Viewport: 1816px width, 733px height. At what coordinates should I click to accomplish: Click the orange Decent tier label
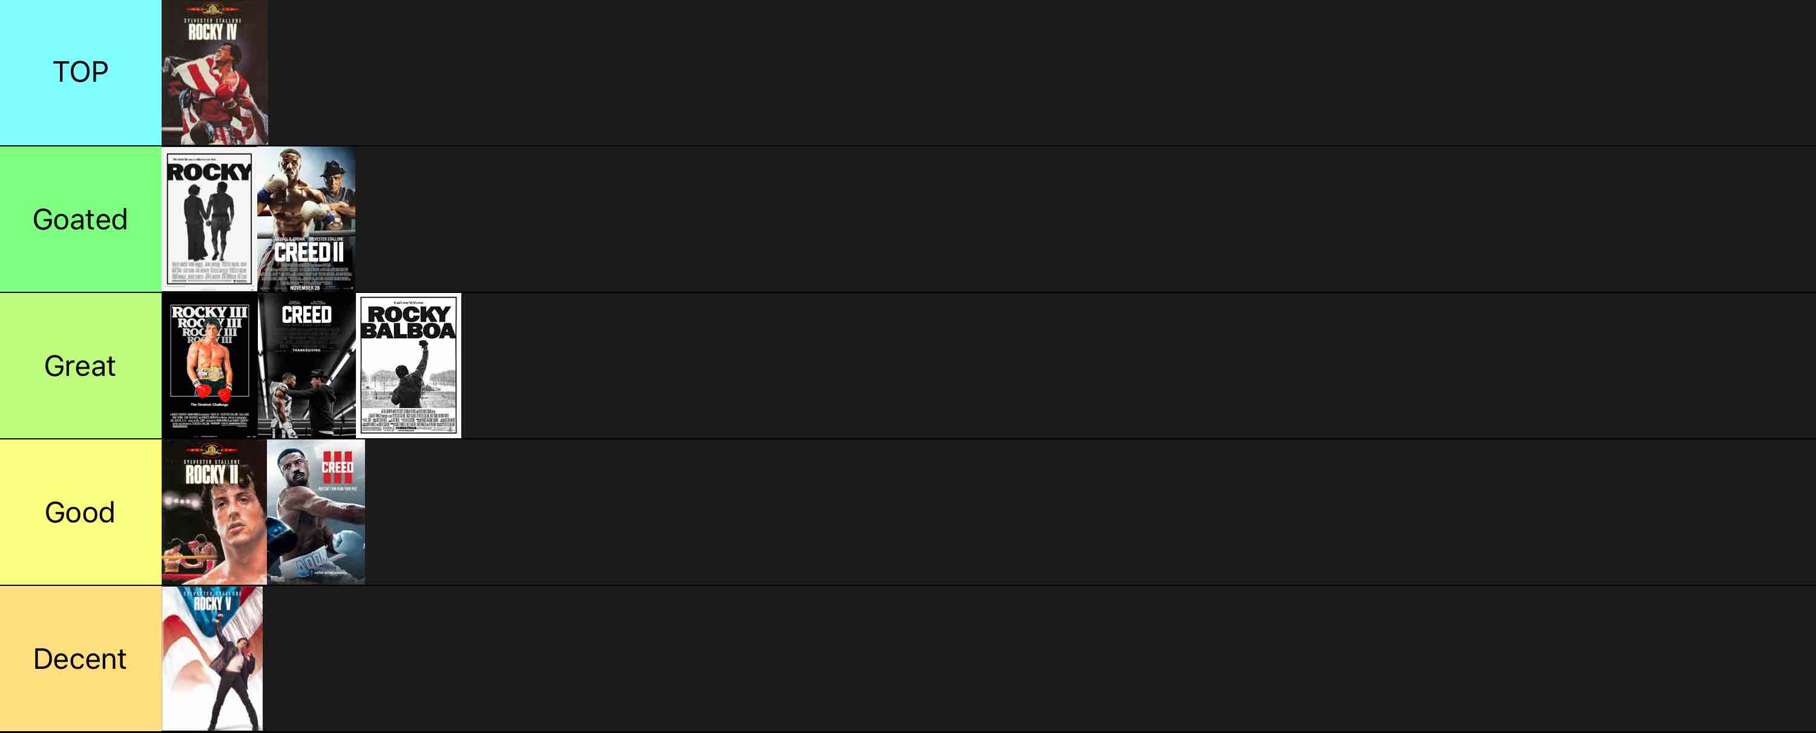[81, 659]
